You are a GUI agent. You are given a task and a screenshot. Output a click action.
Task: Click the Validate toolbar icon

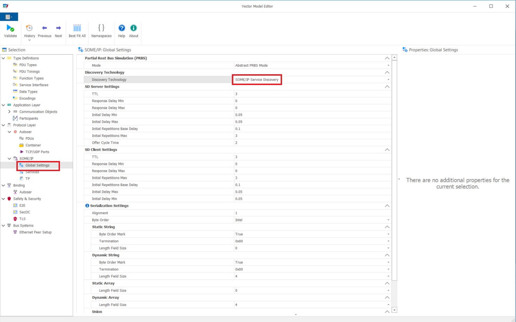10,28
